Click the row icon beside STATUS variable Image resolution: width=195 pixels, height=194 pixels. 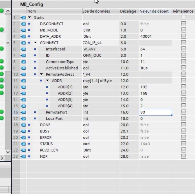click(23, 144)
